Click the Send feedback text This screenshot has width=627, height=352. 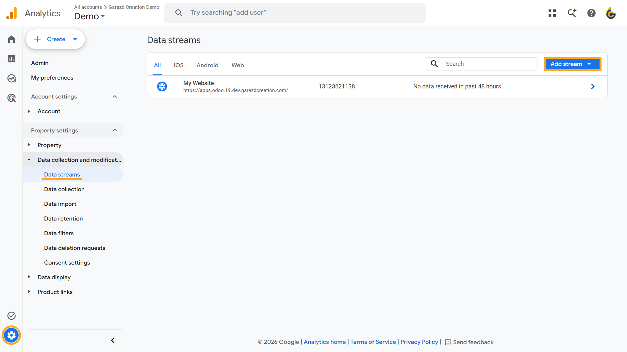point(473,342)
